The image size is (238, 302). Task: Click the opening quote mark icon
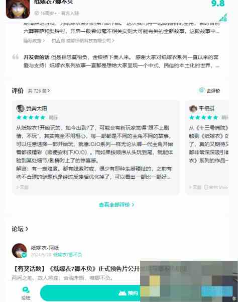pyautogui.click(x=16, y=57)
